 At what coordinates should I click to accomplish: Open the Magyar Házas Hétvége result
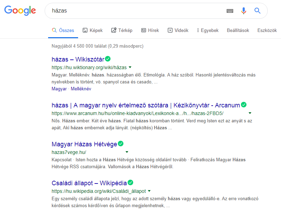click(x=84, y=144)
